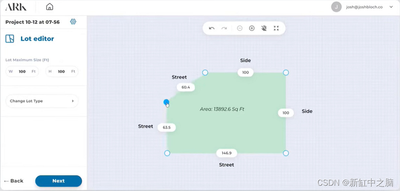Redo the lot edit
The height and width of the screenshot is (191, 400).
(224, 28)
